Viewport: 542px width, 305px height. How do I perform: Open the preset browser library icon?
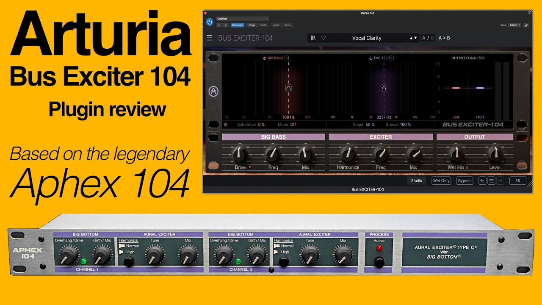coord(313,38)
